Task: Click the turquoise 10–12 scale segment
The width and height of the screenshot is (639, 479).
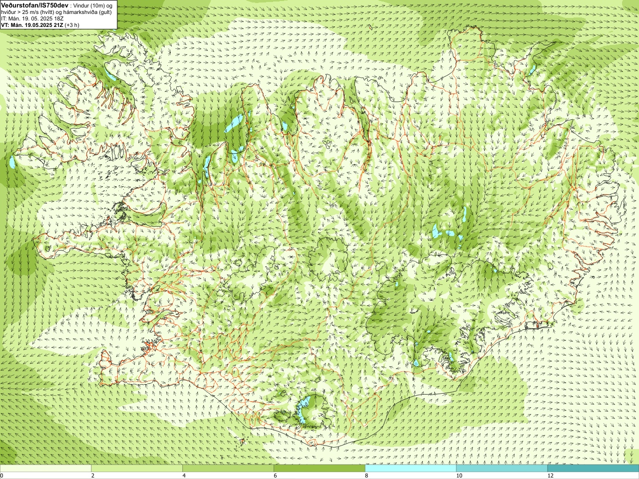Action: pos(502,469)
